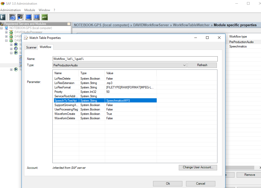Open the Administration menu
This screenshot has width=261, height=188.
(10, 10)
